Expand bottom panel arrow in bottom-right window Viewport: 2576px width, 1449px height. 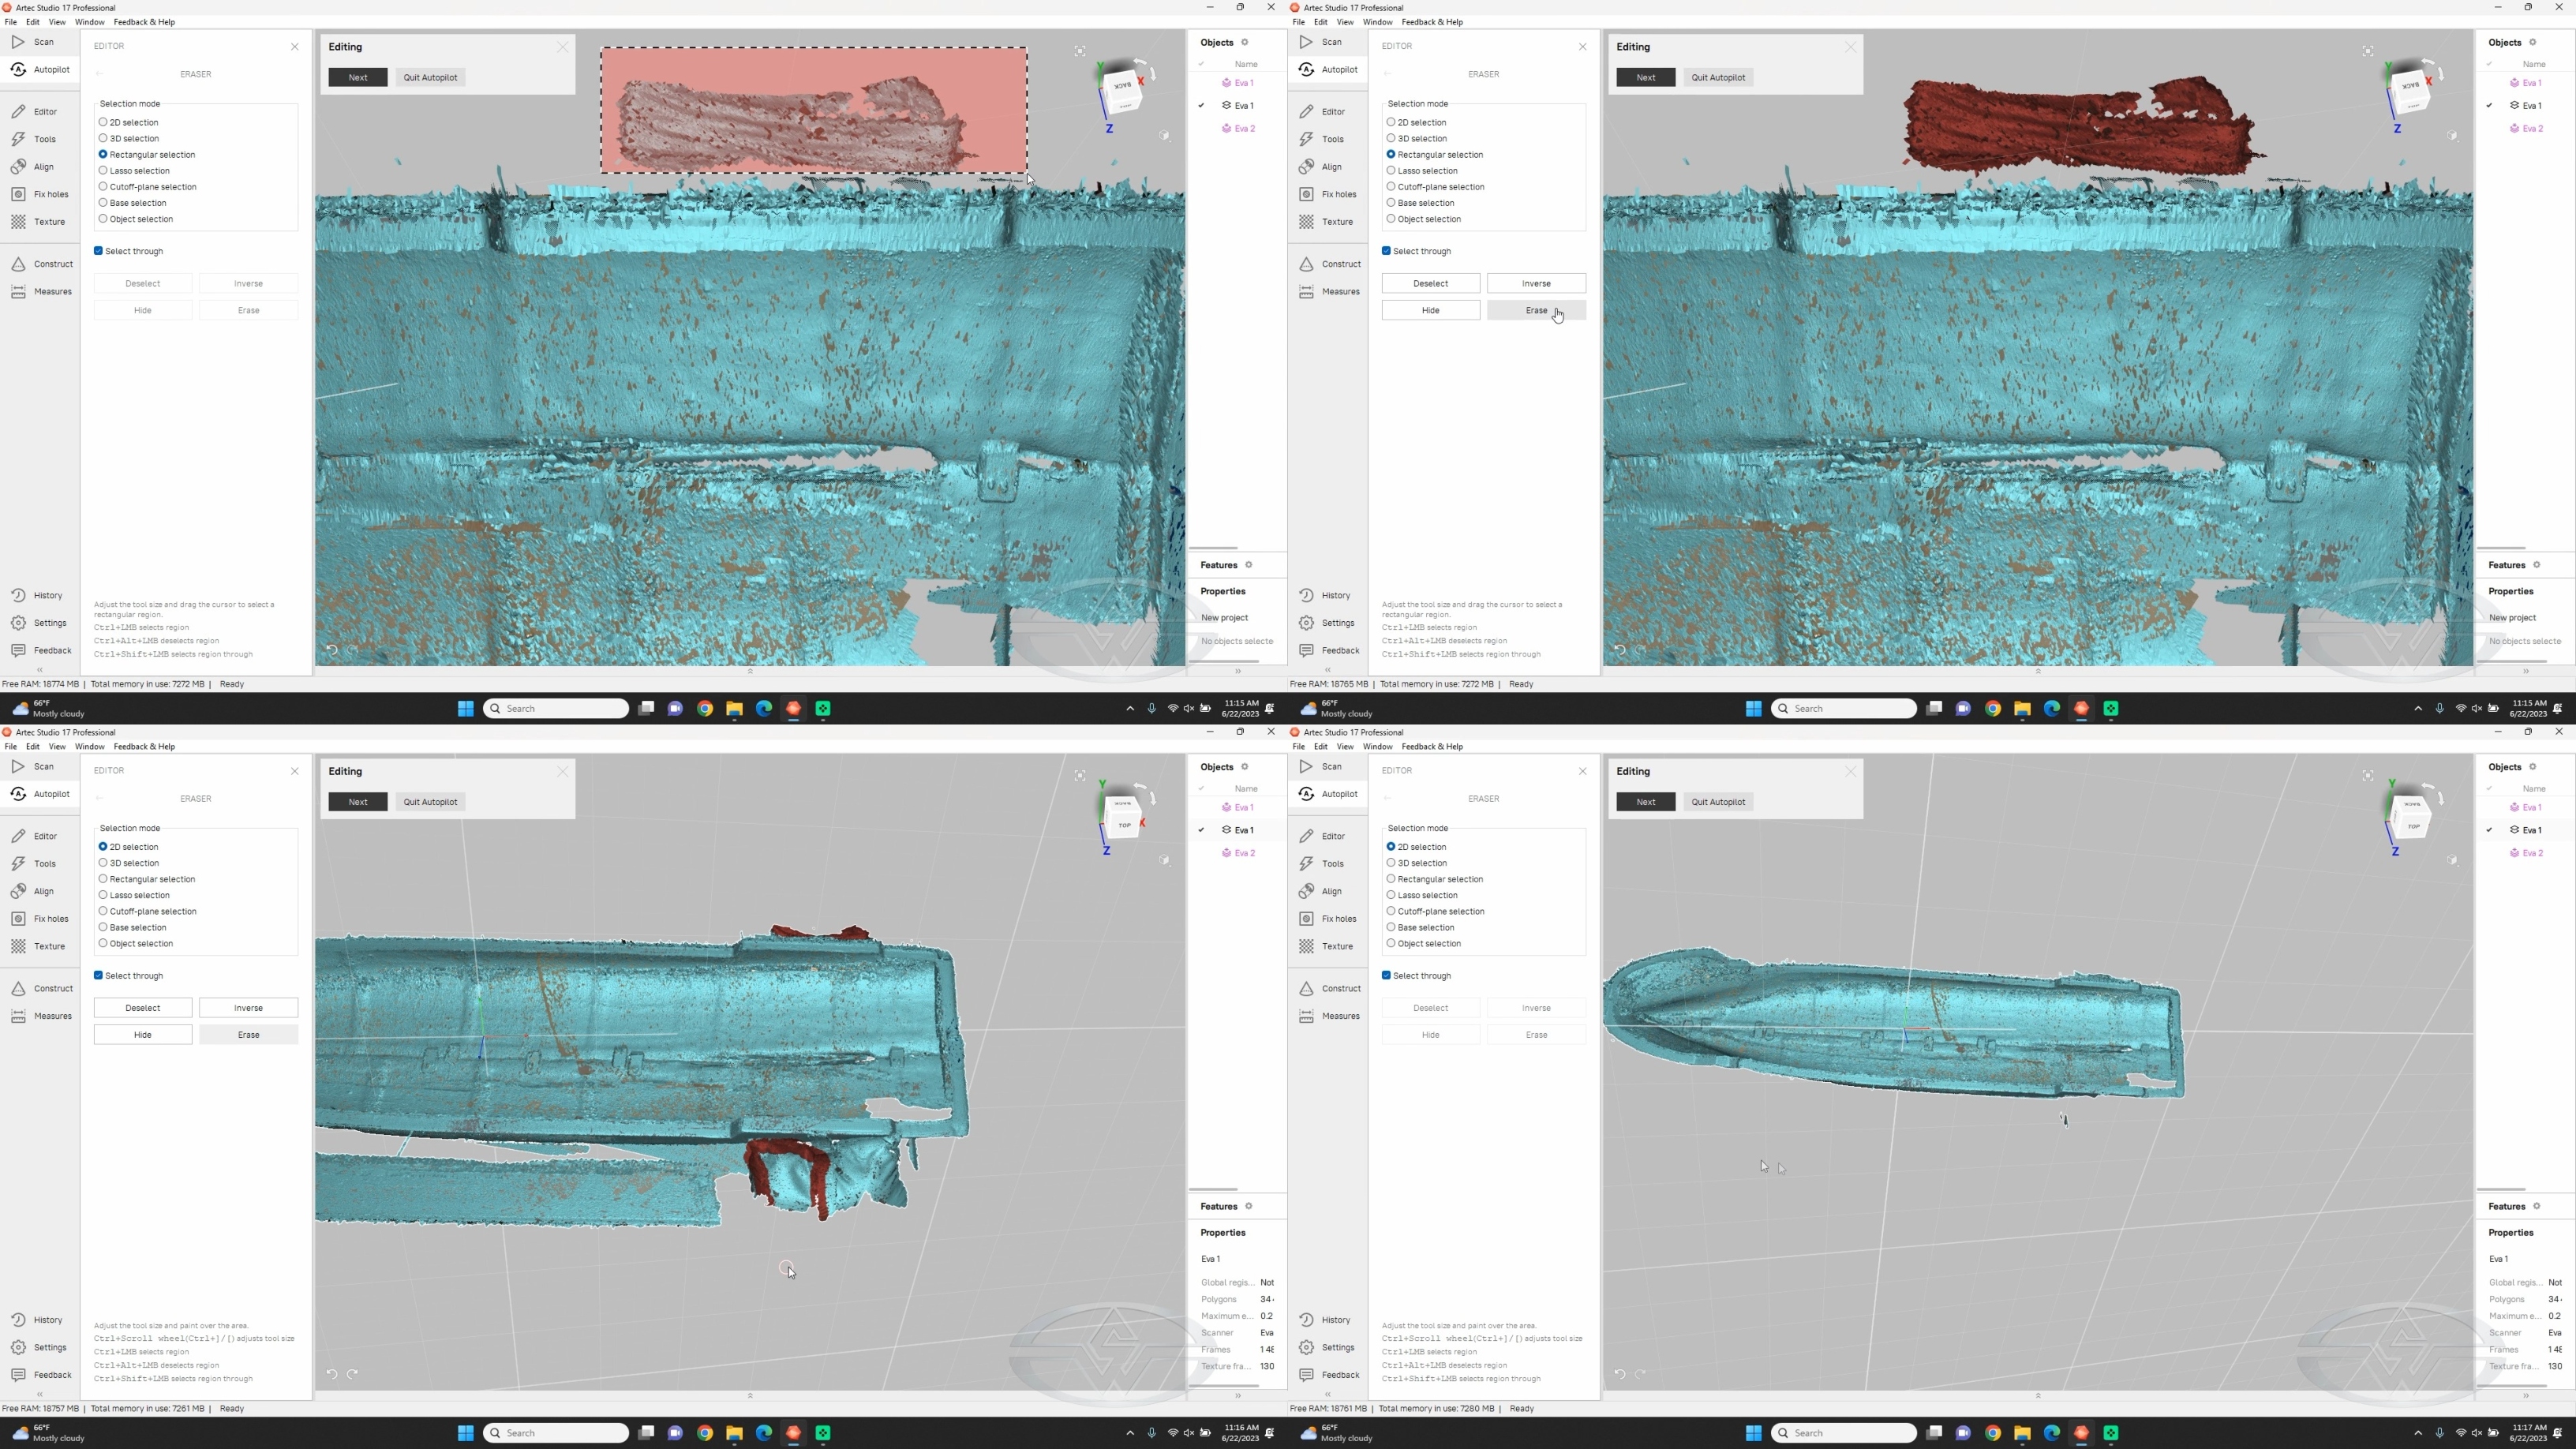(x=2038, y=1395)
